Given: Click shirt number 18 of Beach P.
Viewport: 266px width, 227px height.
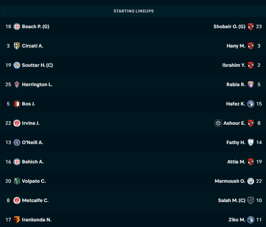Looking at the screenshot, I should [8, 27].
